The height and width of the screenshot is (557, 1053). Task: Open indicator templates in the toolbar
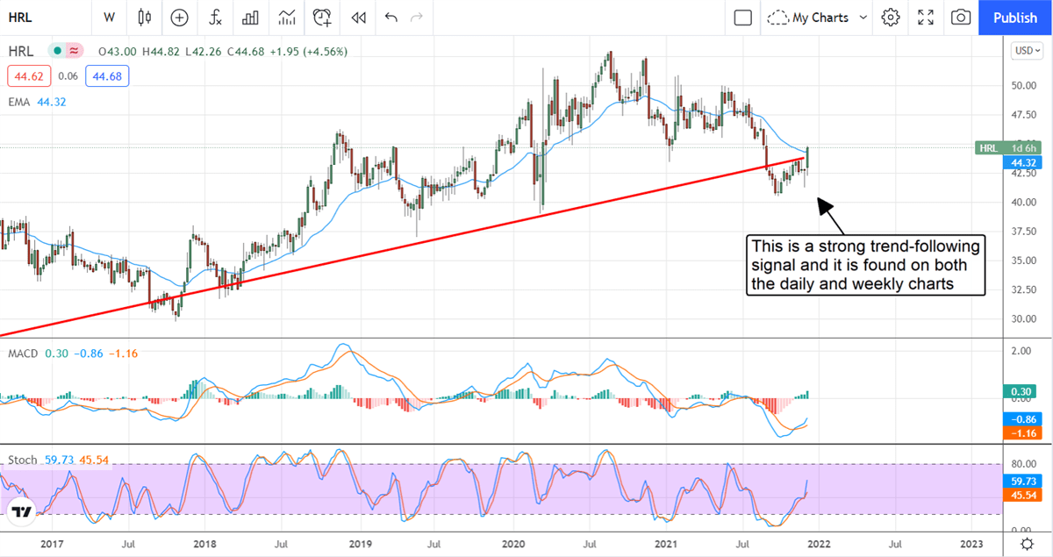point(287,17)
